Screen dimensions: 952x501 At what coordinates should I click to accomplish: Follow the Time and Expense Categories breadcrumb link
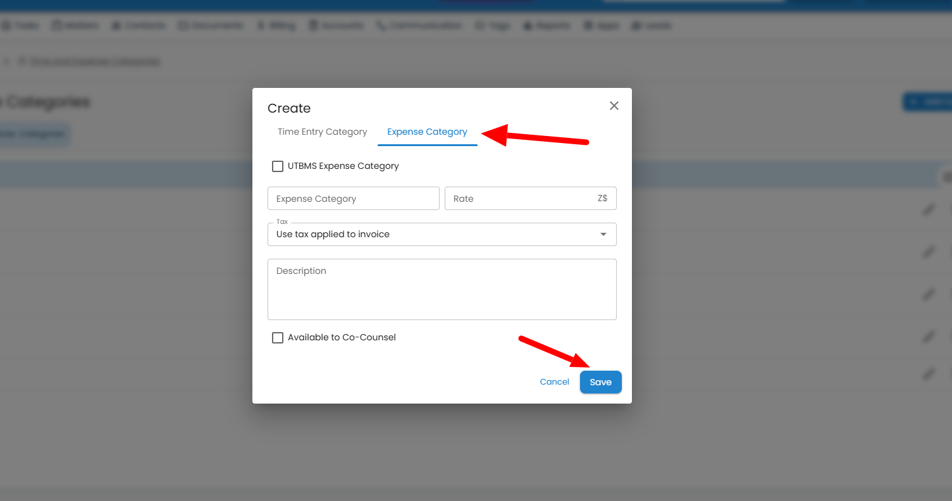pos(95,61)
